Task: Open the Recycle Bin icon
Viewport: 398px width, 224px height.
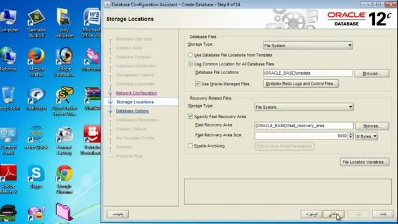Action: click(x=9, y=98)
